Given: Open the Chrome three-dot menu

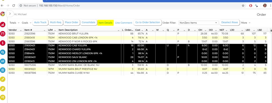Looking at the screenshot, I should click(270, 5).
